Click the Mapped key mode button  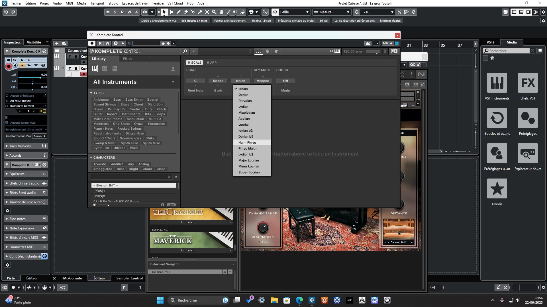(x=263, y=81)
